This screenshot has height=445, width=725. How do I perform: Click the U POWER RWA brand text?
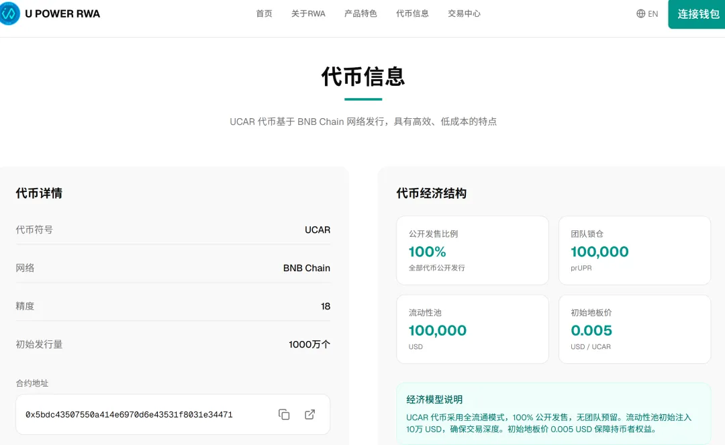click(x=62, y=14)
